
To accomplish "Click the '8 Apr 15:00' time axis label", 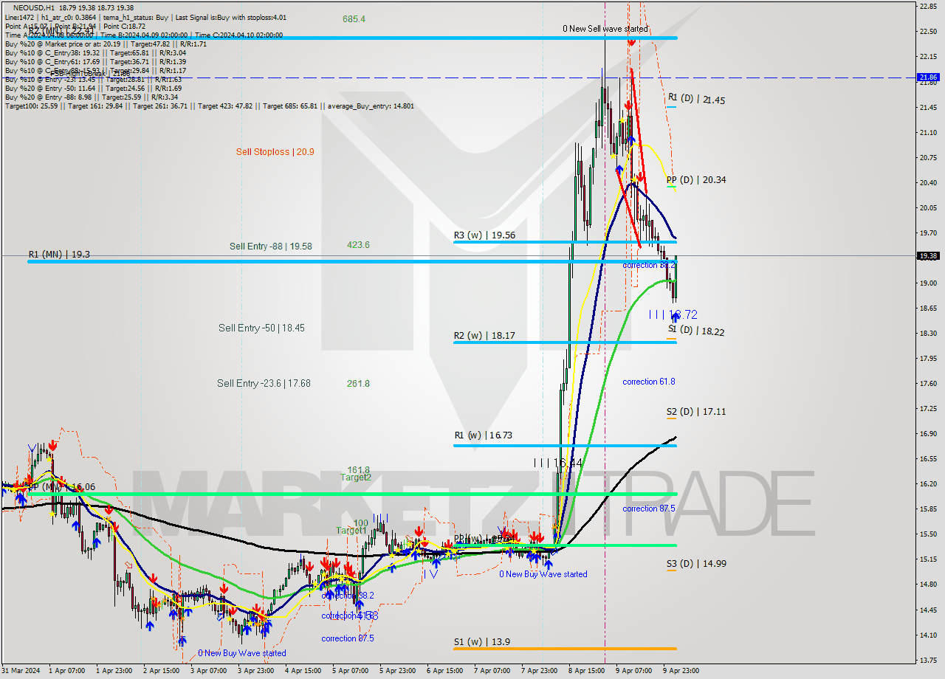I will [587, 671].
